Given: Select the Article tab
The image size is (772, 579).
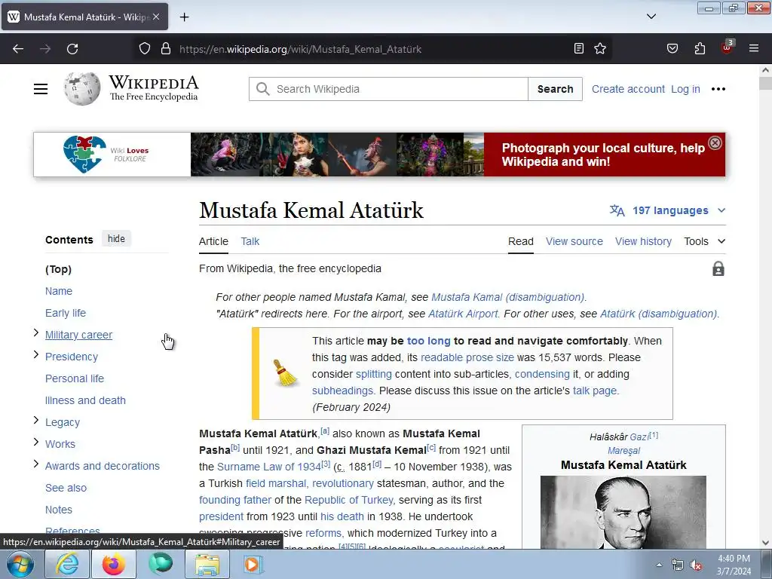Looking at the screenshot, I should 213,241.
